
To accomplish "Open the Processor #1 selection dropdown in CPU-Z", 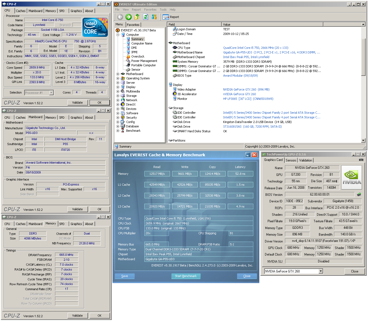I will [51, 93].
